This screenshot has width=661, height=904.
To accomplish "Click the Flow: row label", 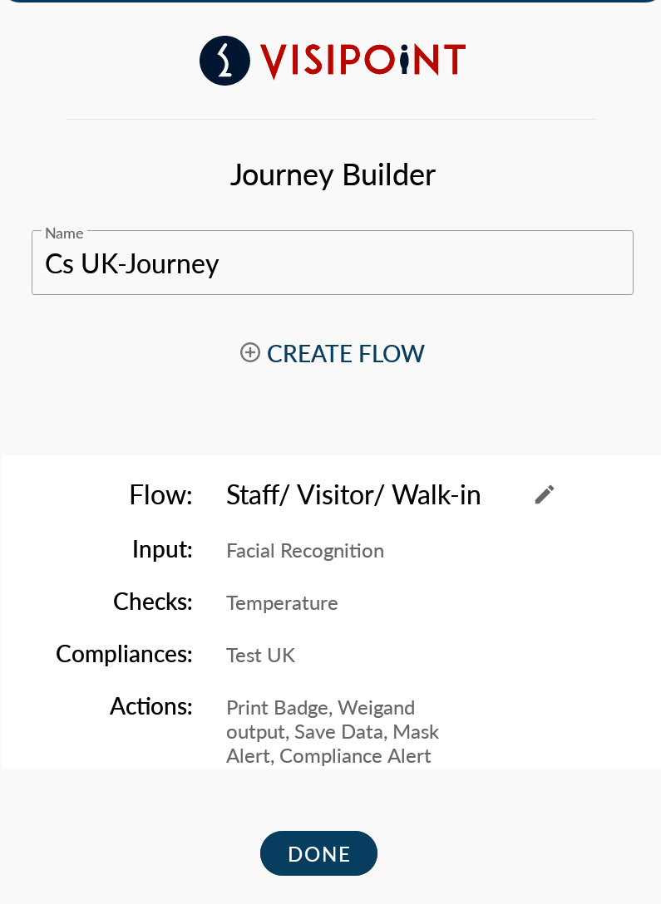I will 160,496.
